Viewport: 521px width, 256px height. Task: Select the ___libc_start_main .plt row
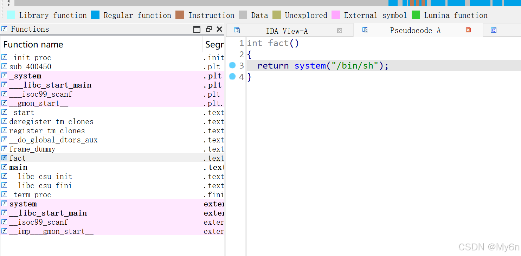(x=112, y=85)
